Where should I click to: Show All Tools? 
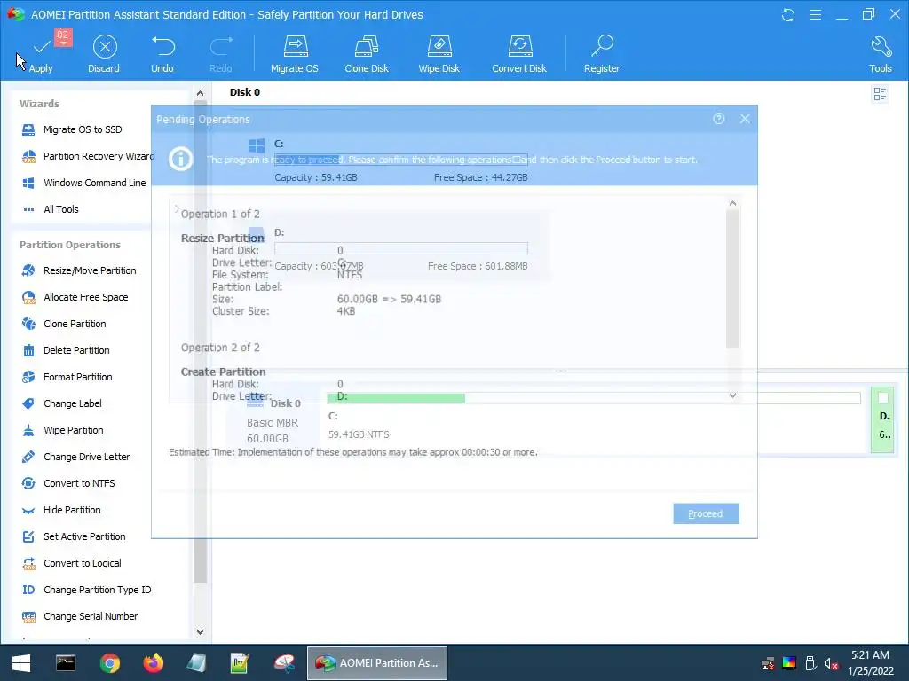[50, 209]
